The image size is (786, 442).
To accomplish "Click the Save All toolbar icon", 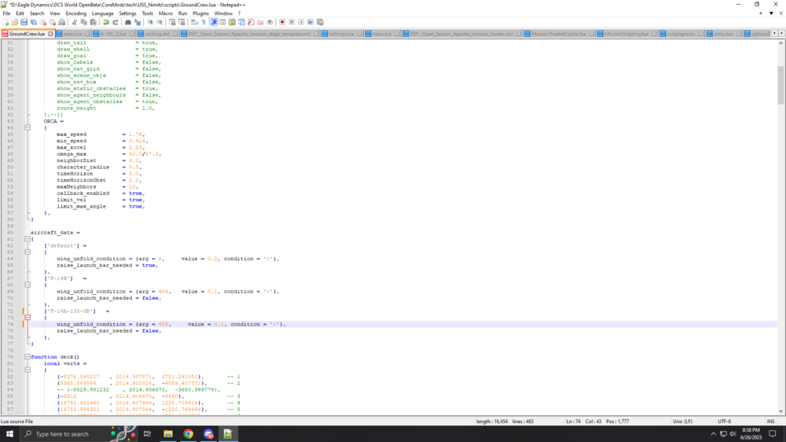I will coord(34,22).
